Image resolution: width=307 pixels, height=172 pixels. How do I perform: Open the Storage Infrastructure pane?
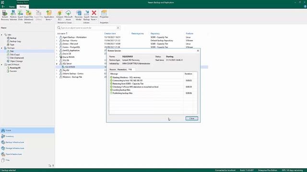tap(27, 148)
